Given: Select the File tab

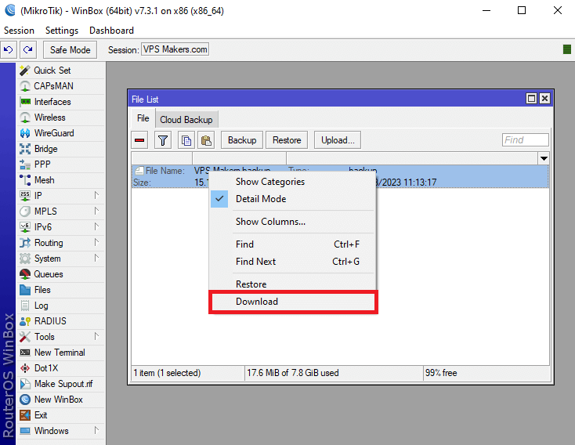Looking at the screenshot, I should pyautogui.click(x=143, y=118).
